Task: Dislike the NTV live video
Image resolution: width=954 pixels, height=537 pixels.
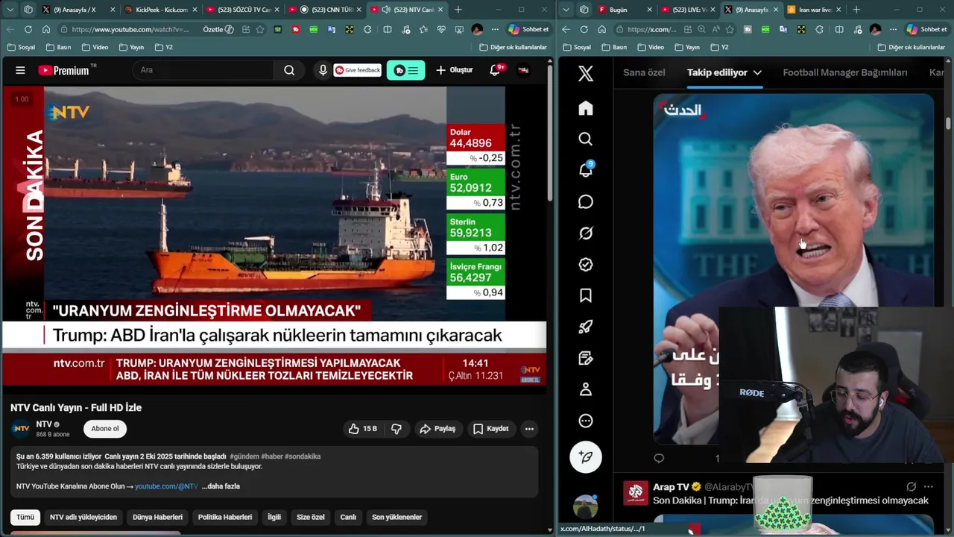Action: (397, 429)
